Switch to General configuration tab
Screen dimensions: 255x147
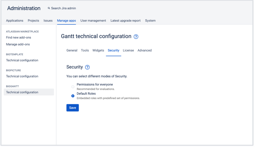click(x=72, y=50)
